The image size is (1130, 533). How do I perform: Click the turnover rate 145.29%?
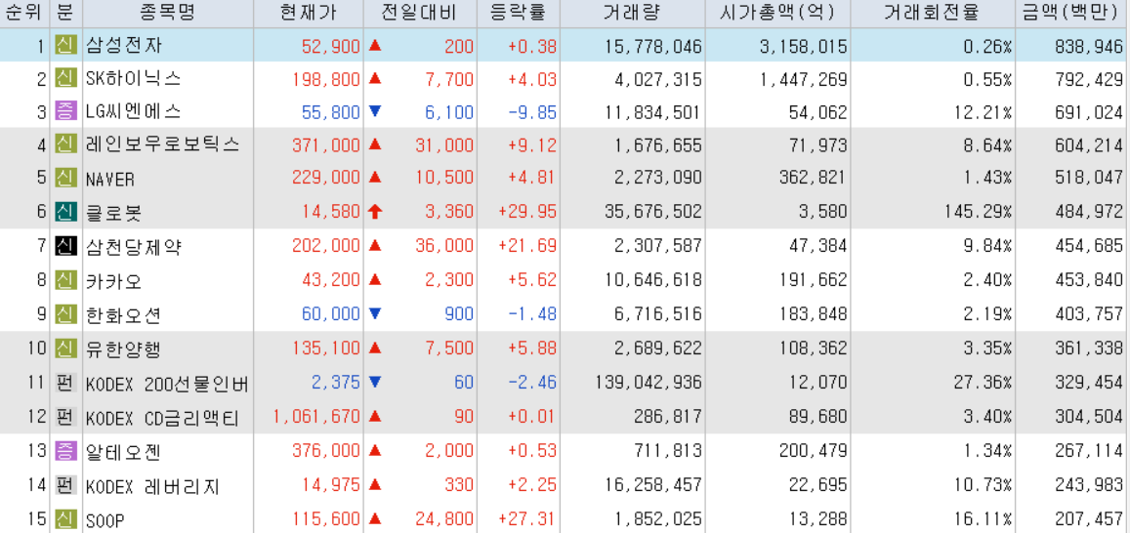976,212
